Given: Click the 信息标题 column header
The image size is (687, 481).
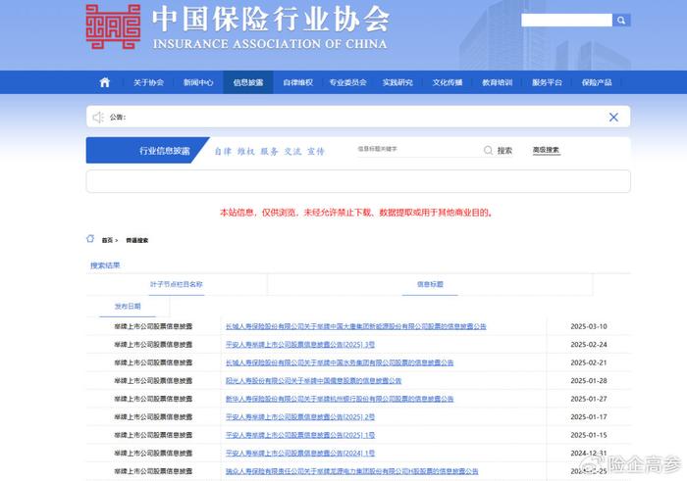Looking at the screenshot, I should tap(430, 284).
